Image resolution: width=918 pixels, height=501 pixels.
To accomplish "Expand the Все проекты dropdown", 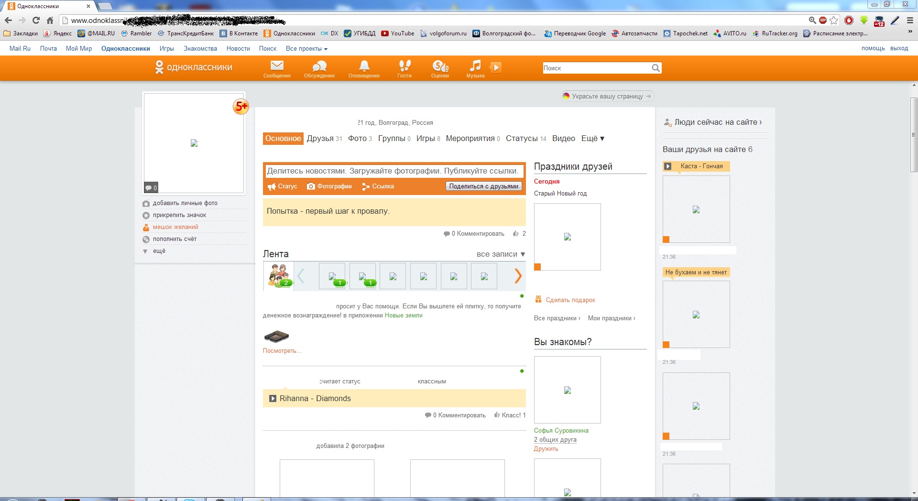I will coord(306,48).
